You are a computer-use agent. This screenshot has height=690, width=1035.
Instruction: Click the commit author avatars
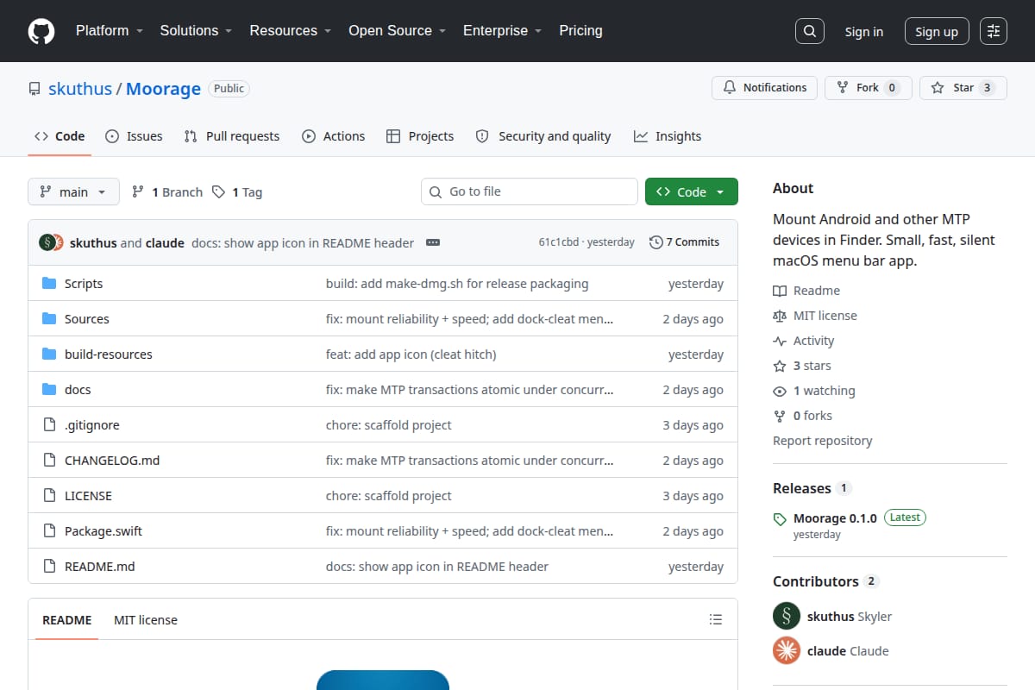pyautogui.click(x=51, y=242)
